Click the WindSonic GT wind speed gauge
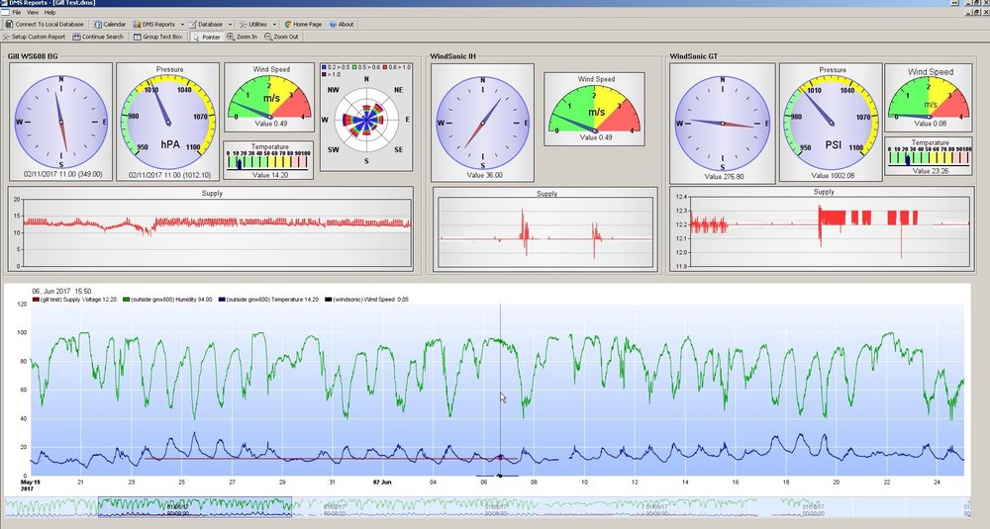This screenshot has height=529, width=990. (929, 97)
